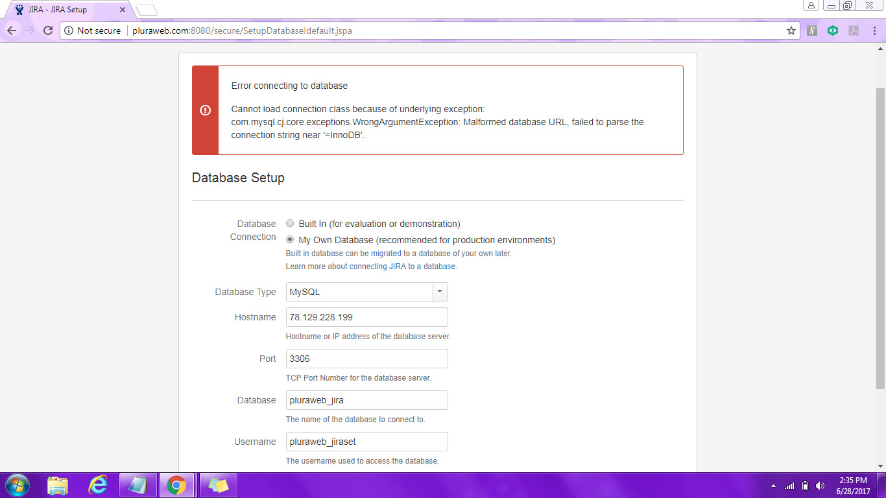
Task: Click the Show desktop strip
Action: 881,486
